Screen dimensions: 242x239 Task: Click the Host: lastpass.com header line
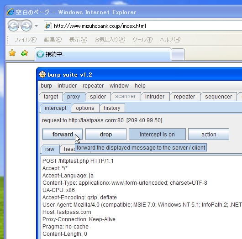(x=67, y=212)
